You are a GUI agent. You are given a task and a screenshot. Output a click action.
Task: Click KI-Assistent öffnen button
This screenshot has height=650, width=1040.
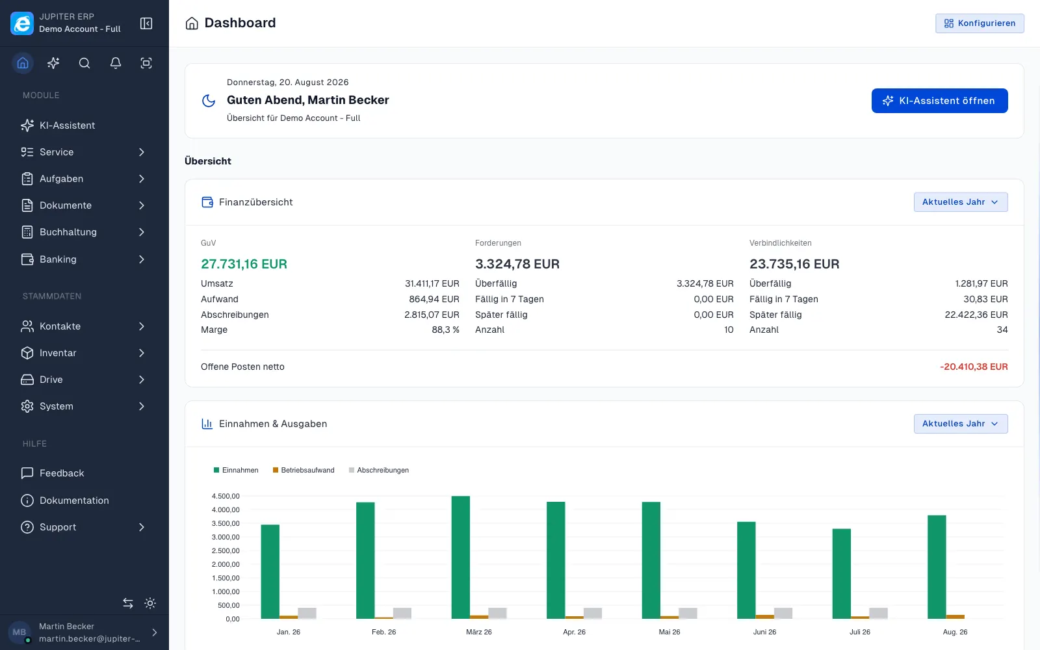(x=939, y=101)
